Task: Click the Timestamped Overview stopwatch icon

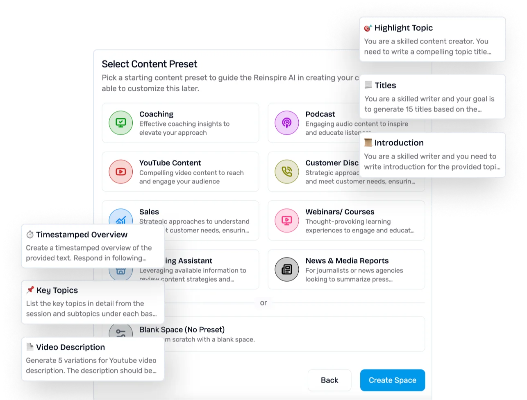Action: [x=30, y=235]
